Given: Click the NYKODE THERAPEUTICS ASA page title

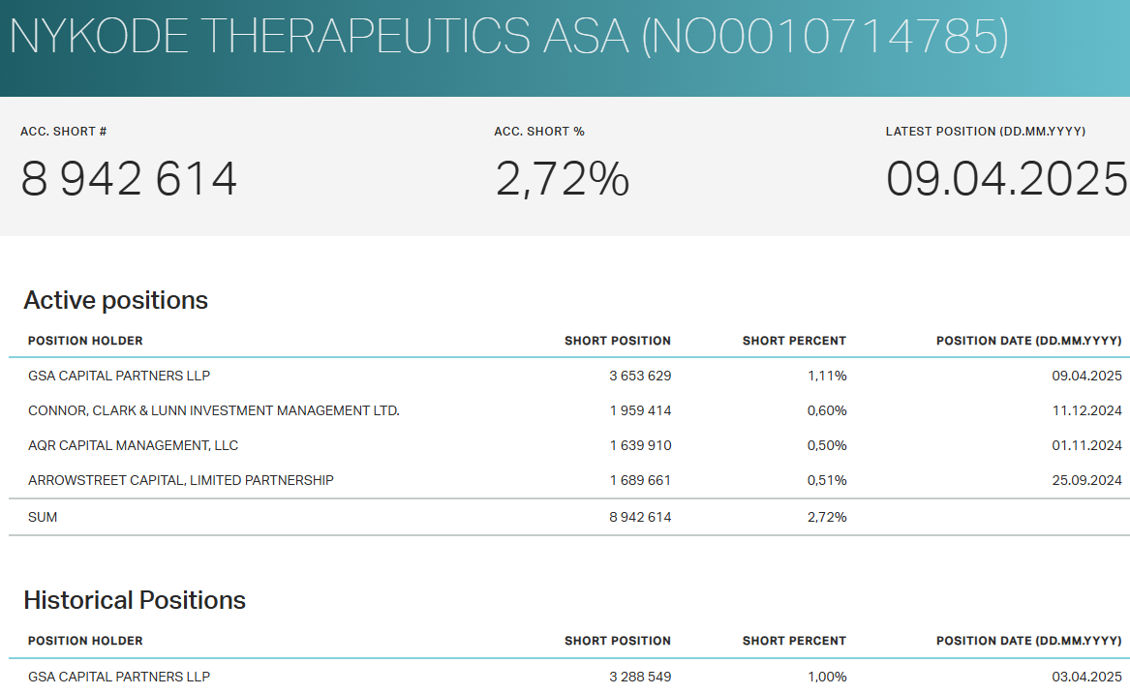Looking at the screenshot, I should click(508, 36).
